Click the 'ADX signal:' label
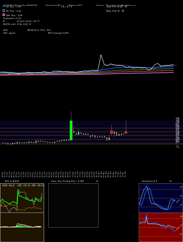This screenshot has width=183, height=242. coord(9,33)
